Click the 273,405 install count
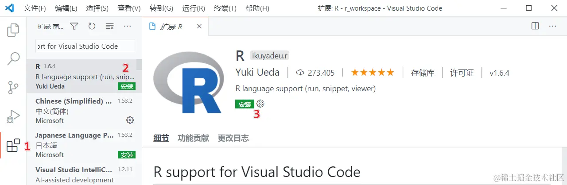 pyautogui.click(x=315, y=73)
